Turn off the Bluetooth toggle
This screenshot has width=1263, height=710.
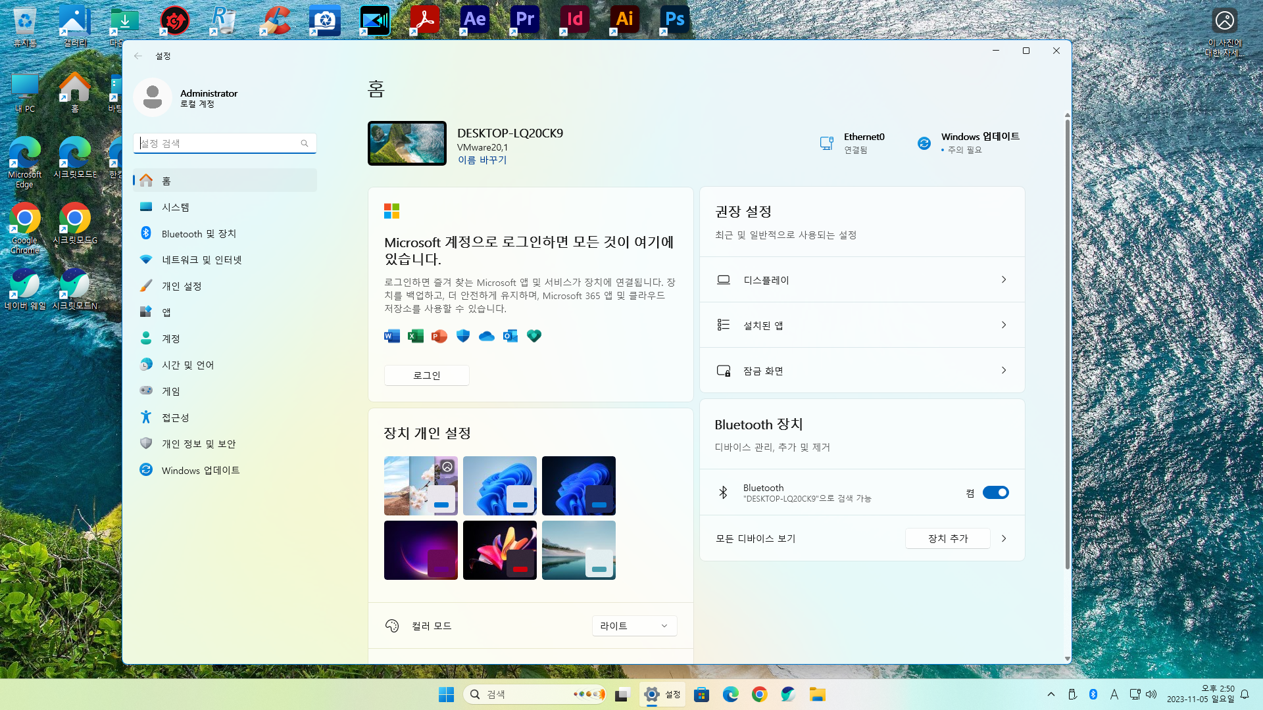click(x=995, y=492)
